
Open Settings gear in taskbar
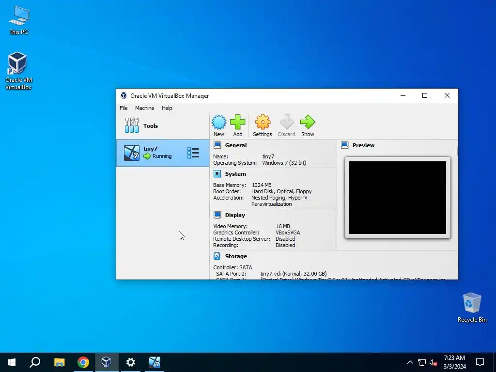(130, 362)
